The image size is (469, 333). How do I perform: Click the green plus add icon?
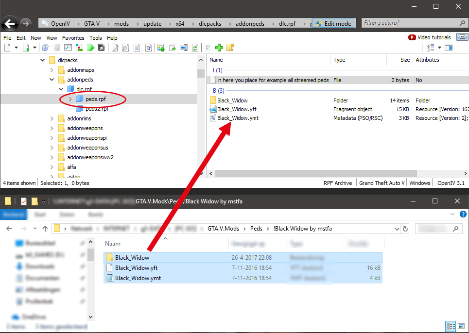click(219, 48)
